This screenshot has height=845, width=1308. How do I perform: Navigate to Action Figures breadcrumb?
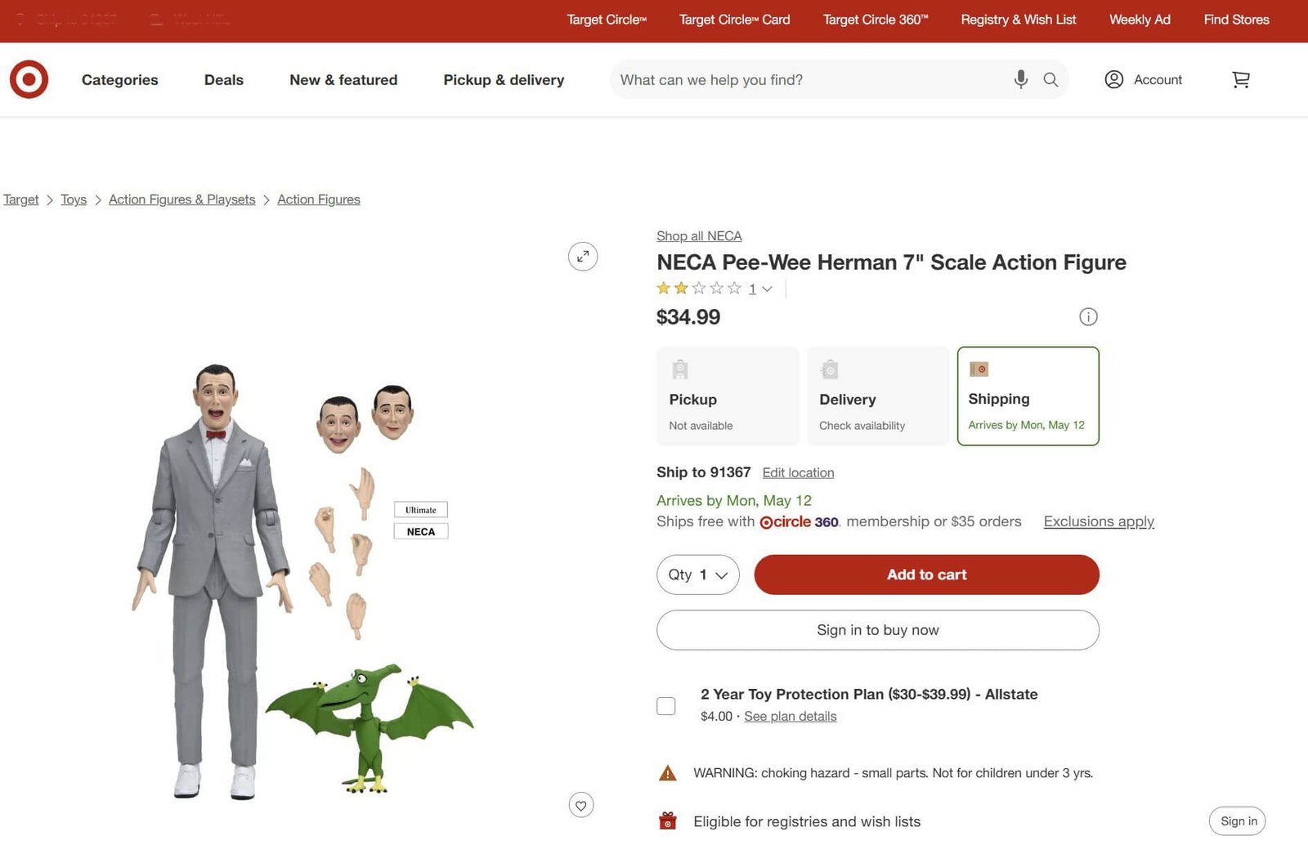point(318,199)
